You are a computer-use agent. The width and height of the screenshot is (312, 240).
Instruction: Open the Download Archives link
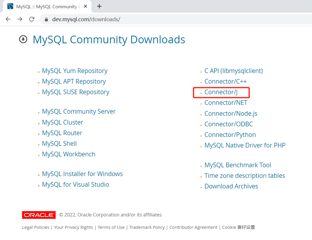(x=231, y=186)
